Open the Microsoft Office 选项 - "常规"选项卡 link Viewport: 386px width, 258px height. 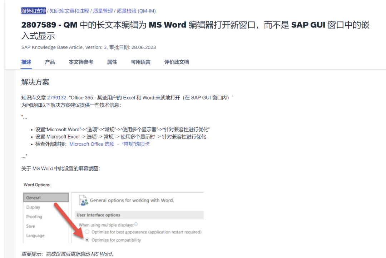[x=110, y=144]
